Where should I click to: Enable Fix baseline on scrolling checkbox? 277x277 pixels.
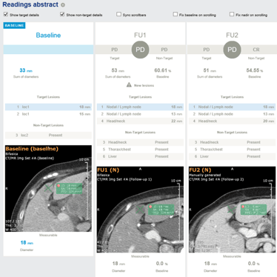(x=176, y=14)
